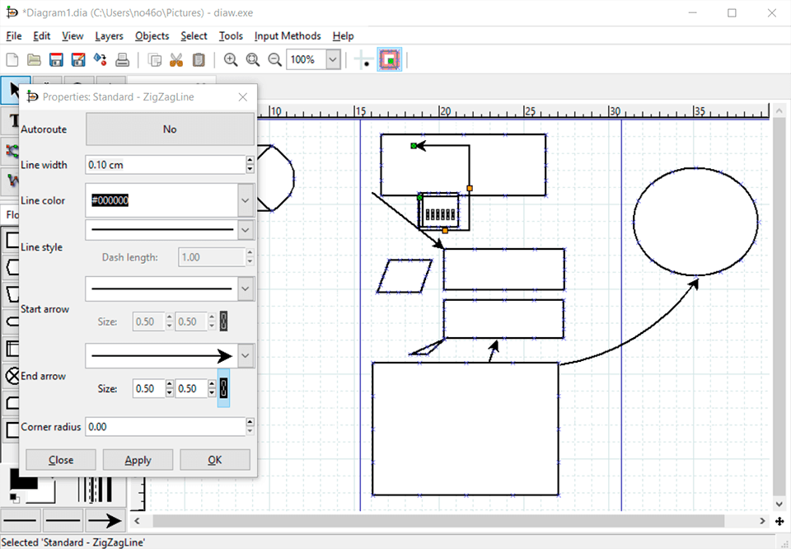Open the Layers menu

(x=109, y=35)
